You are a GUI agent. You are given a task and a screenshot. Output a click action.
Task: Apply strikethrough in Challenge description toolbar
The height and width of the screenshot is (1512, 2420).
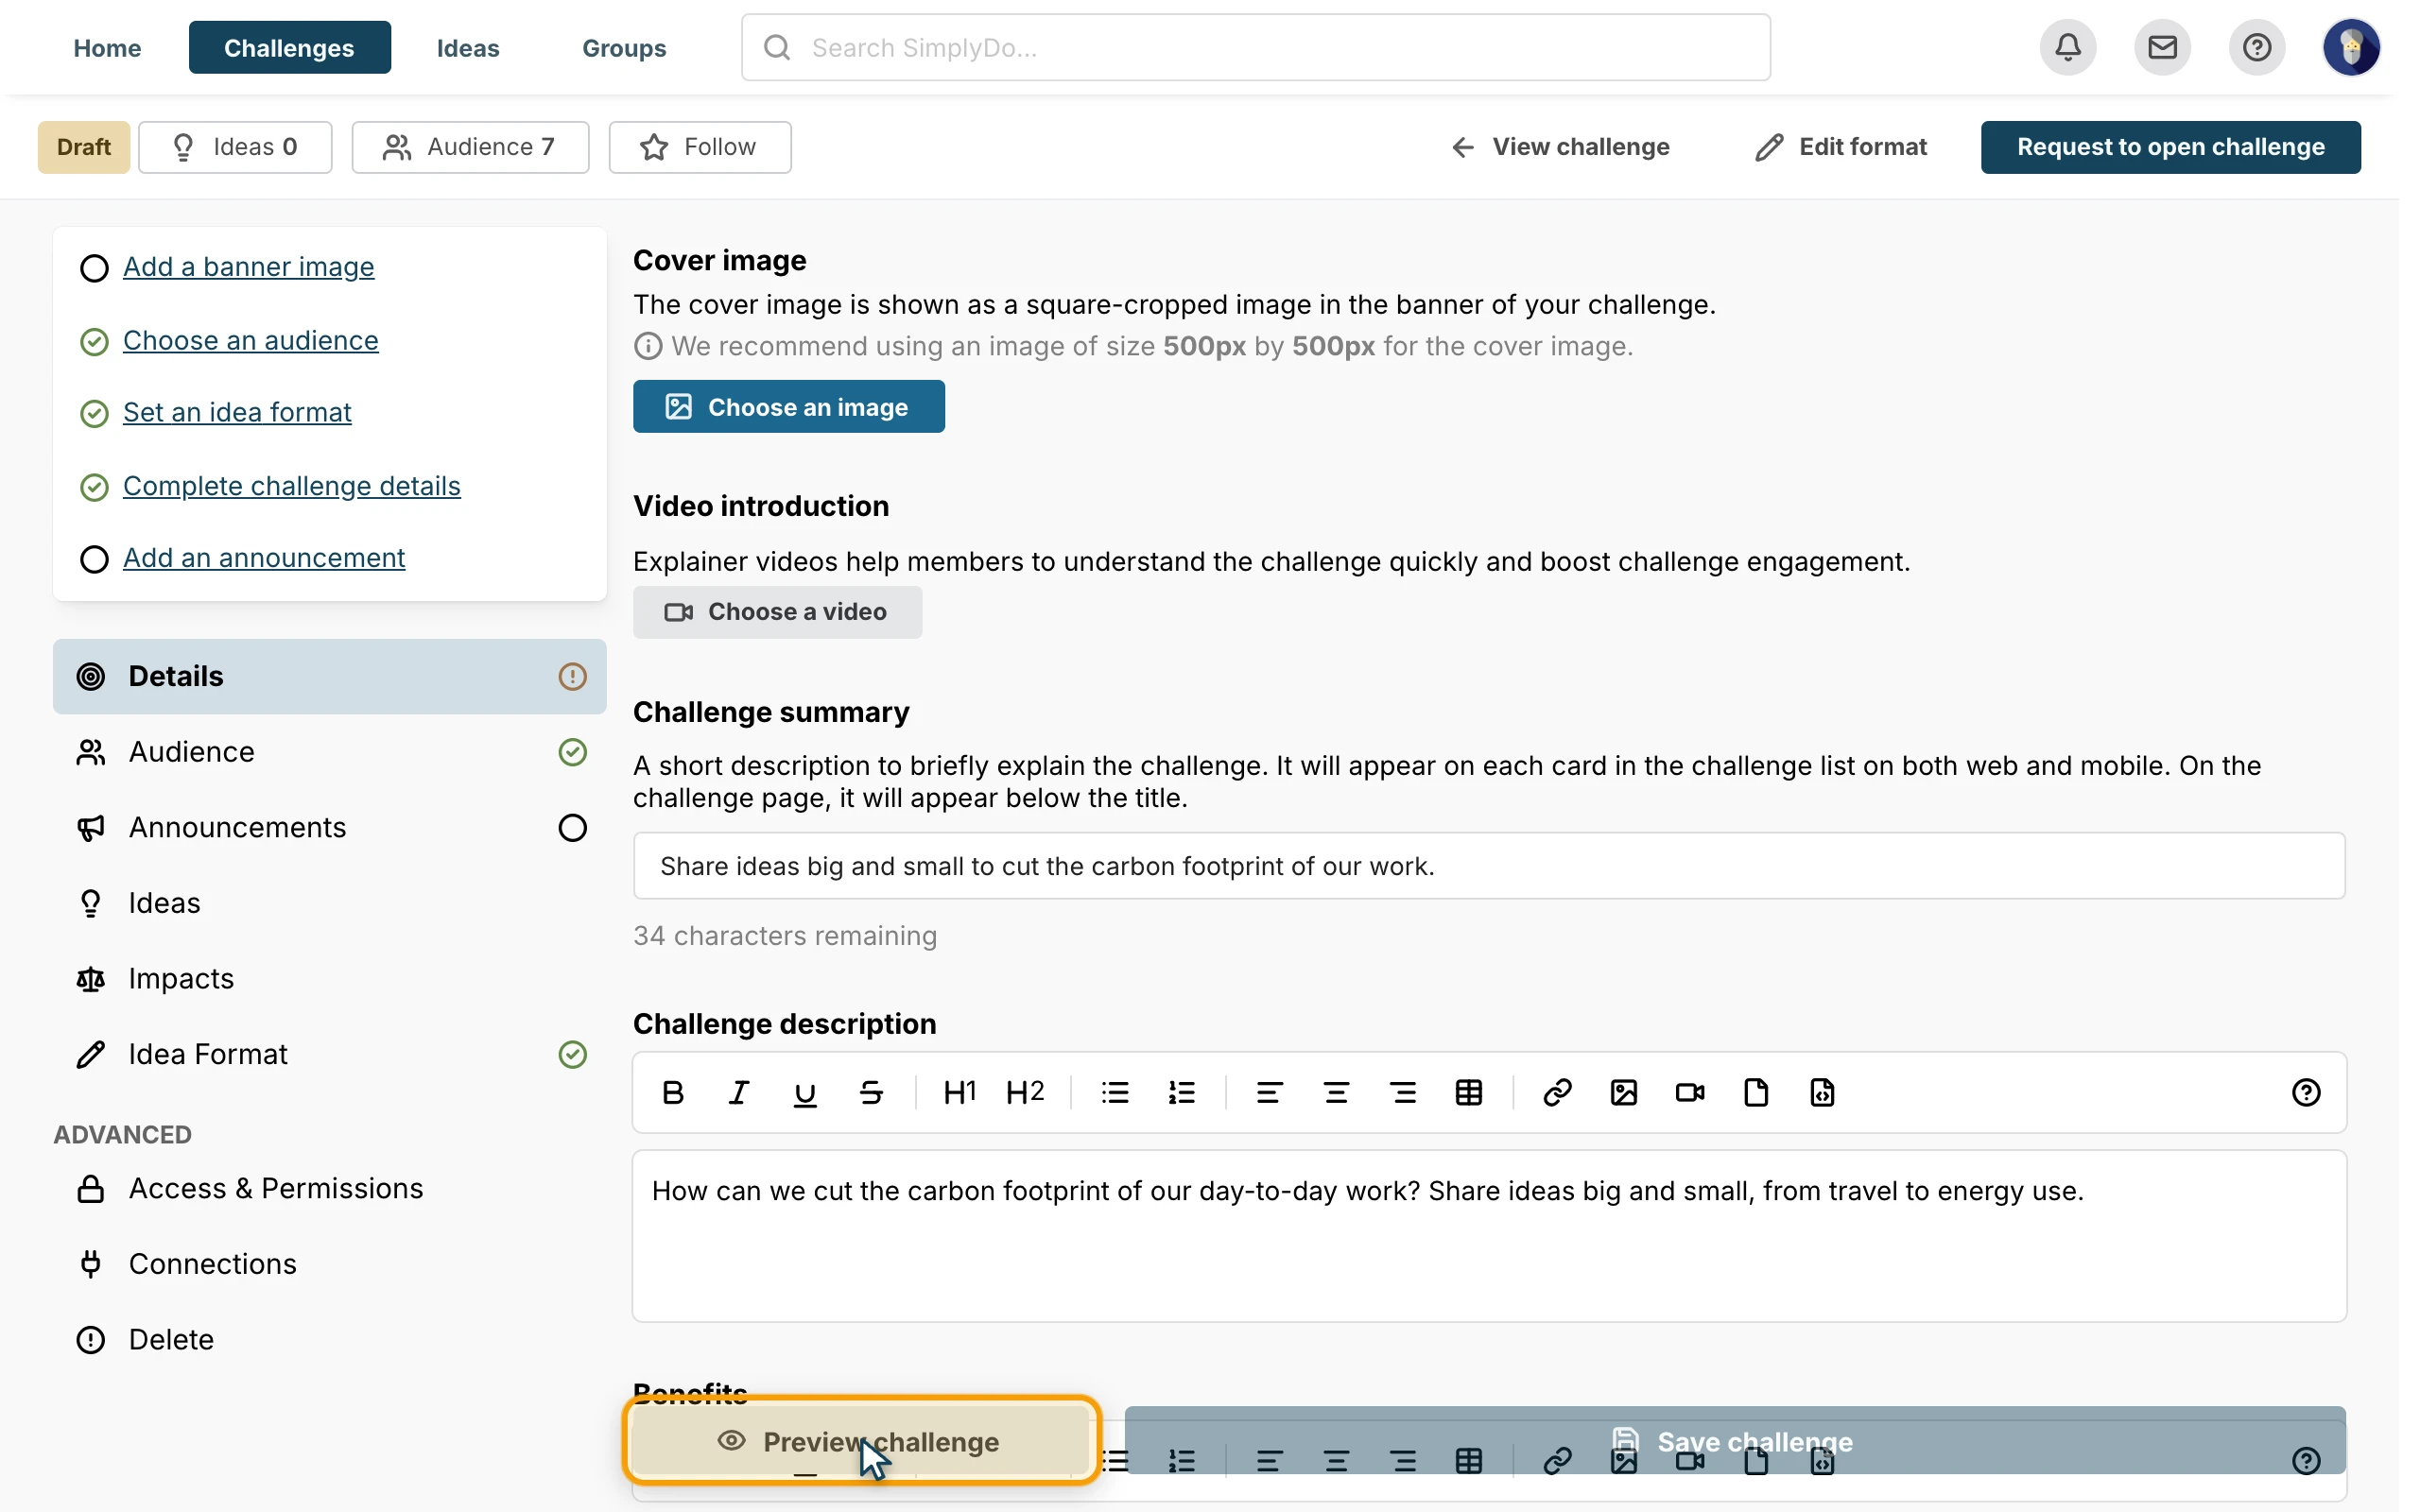point(871,1092)
